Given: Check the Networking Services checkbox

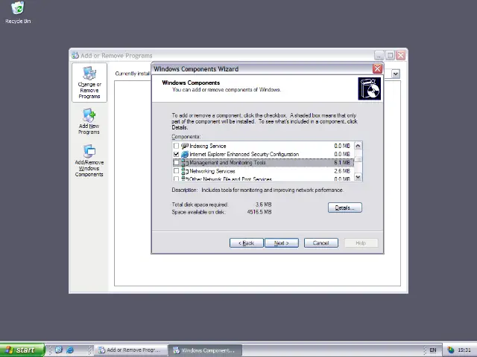Looking at the screenshot, I should coord(176,171).
